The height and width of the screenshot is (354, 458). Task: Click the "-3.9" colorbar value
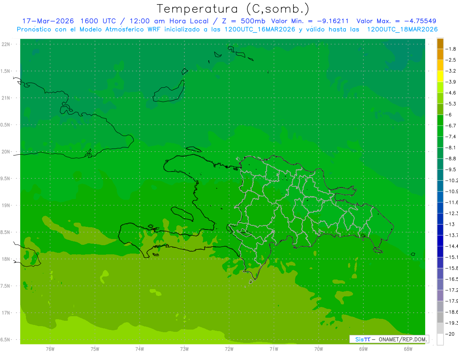coord(451,82)
